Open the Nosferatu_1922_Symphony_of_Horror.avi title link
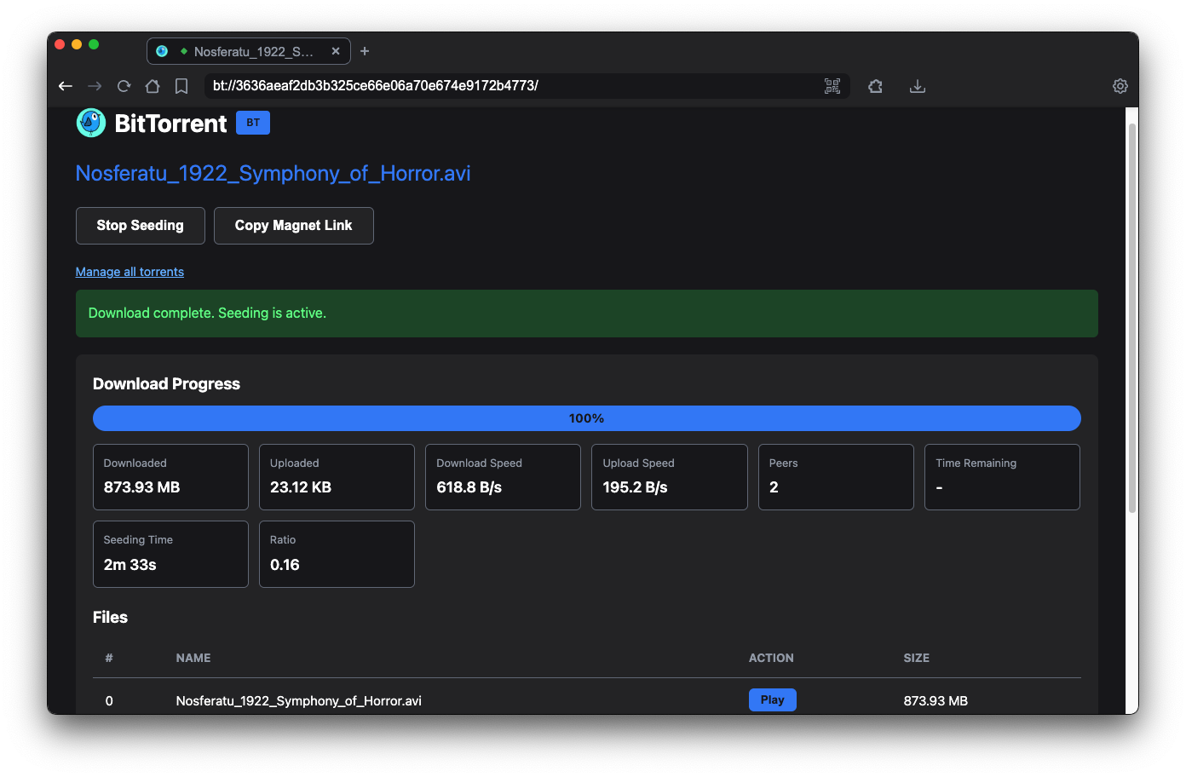This screenshot has height=777, width=1186. point(273,174)
